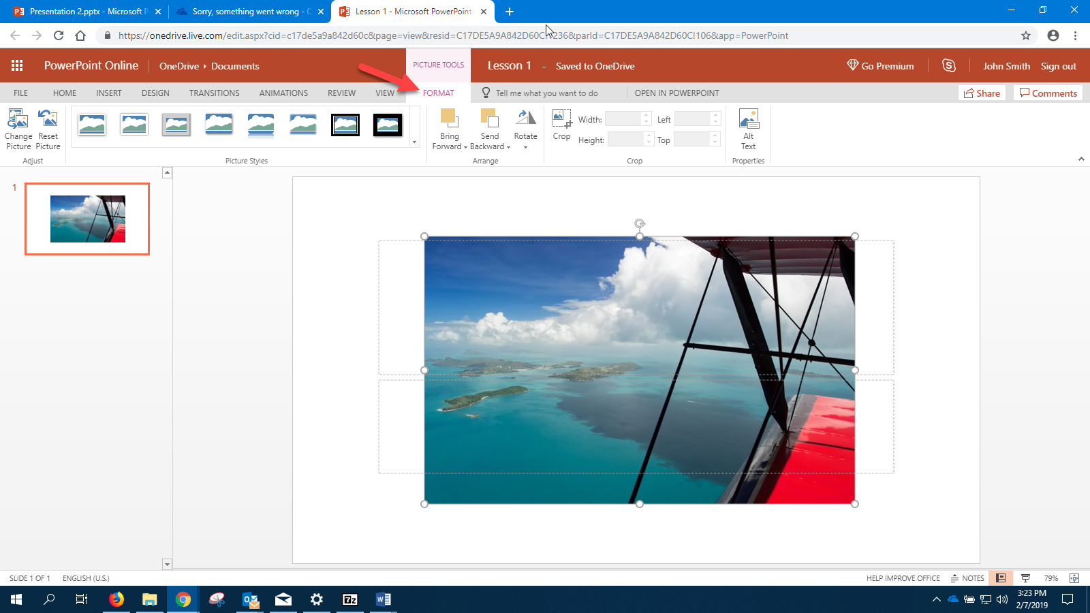Select slide 1 thumbnail in the panel
The height and width of the screenshot is (613, 1090).
point(87,219)
